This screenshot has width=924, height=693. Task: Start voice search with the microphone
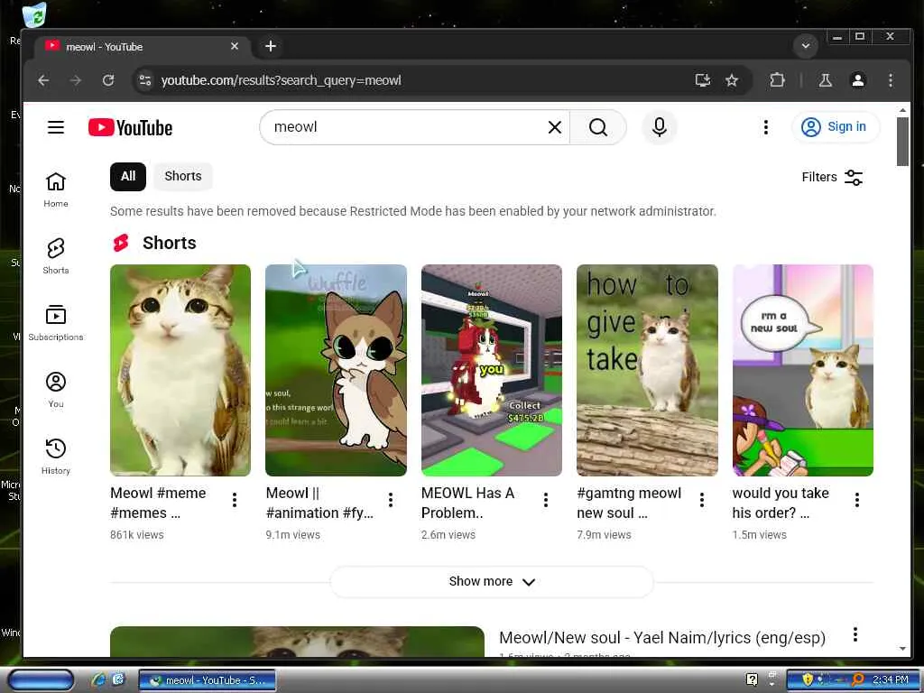(x=660, y=127)
